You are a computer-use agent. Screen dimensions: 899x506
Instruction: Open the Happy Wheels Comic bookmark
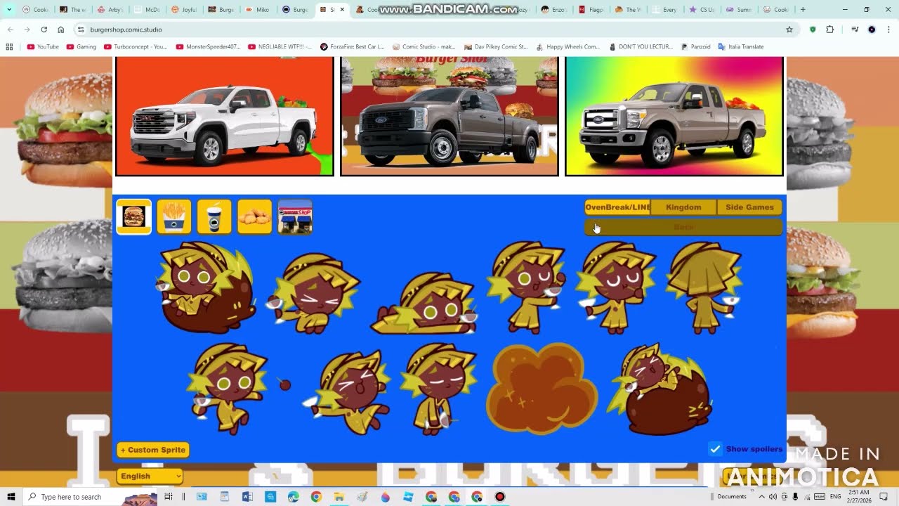(568, 46)
